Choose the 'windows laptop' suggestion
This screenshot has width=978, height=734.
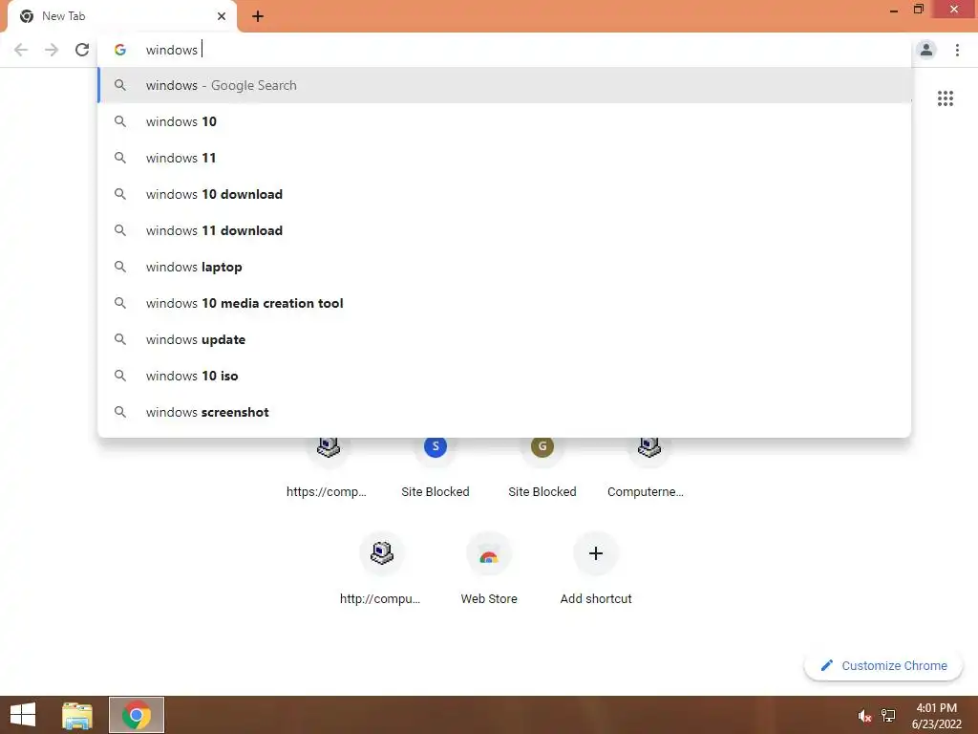point(504,268)
